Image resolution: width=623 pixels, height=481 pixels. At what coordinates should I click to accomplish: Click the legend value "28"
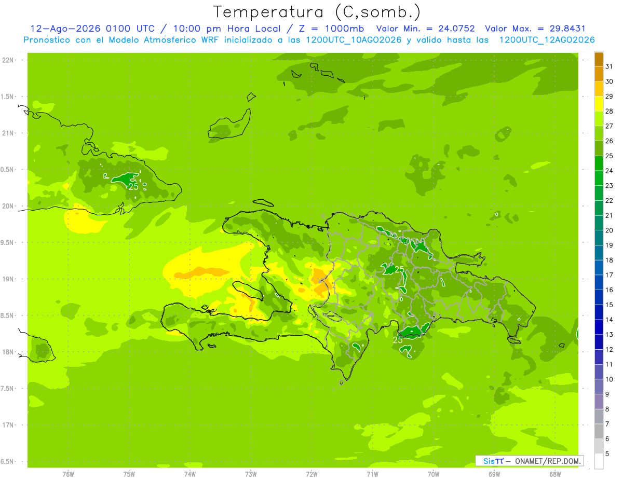pos(609,111)
